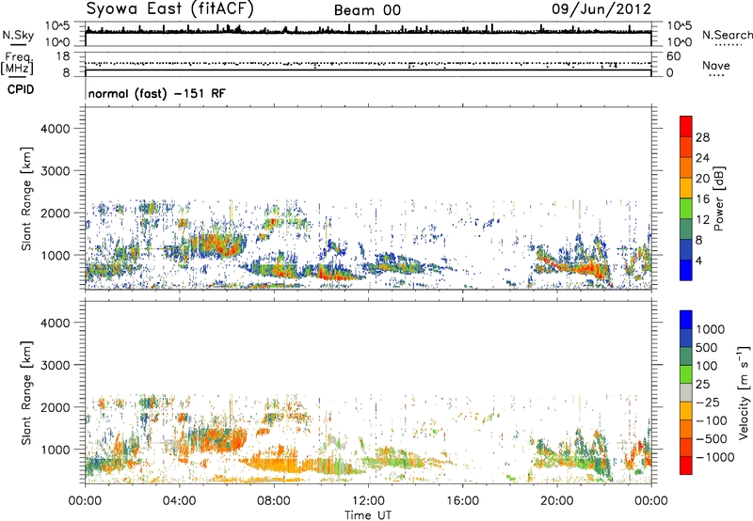This screenshot has width=753, height=521.
Task: Click the '16:00' time axis tick label
Action: point(462,501)
